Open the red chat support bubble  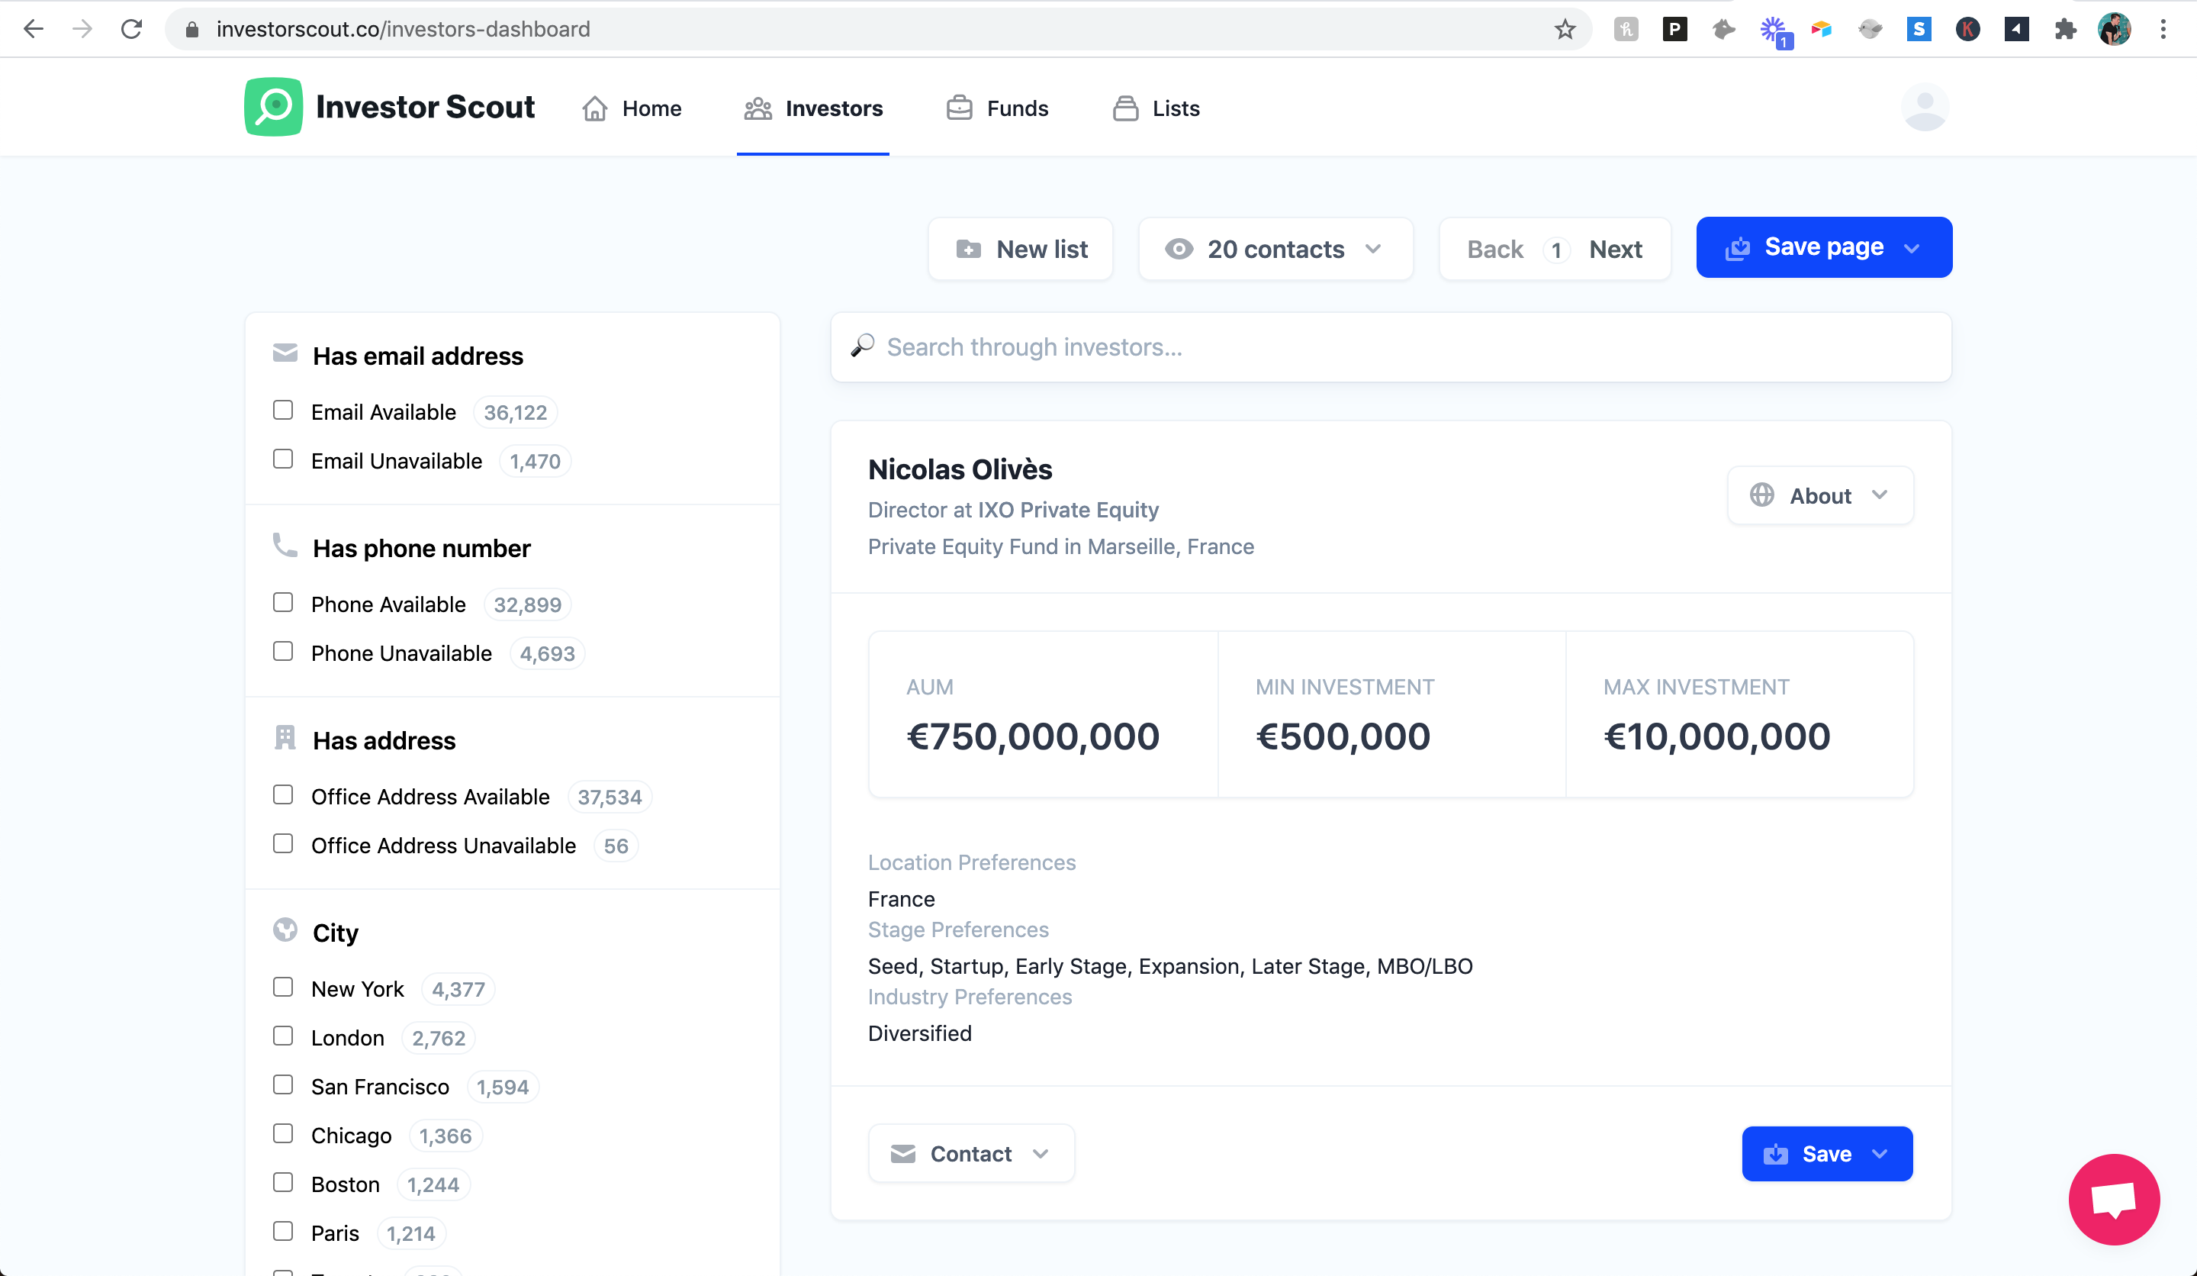coord(2113,1198)
